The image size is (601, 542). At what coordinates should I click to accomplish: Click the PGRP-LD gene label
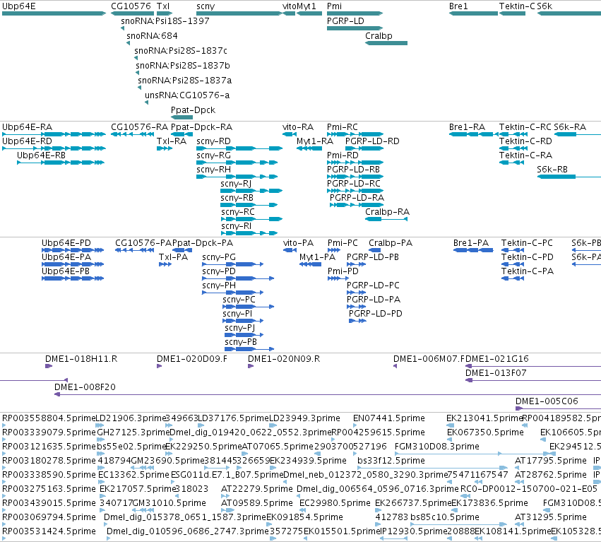[x=345, y=21]
